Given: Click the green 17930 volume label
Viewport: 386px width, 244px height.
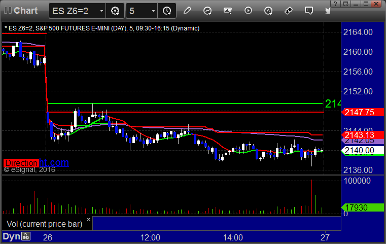Looking at the screenshot, I should (x=363, y=207).
